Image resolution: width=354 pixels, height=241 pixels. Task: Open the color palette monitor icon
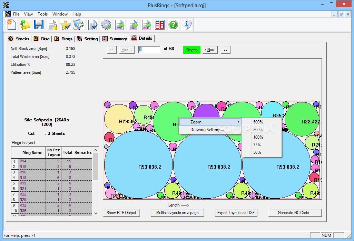[x=79, y=24]
